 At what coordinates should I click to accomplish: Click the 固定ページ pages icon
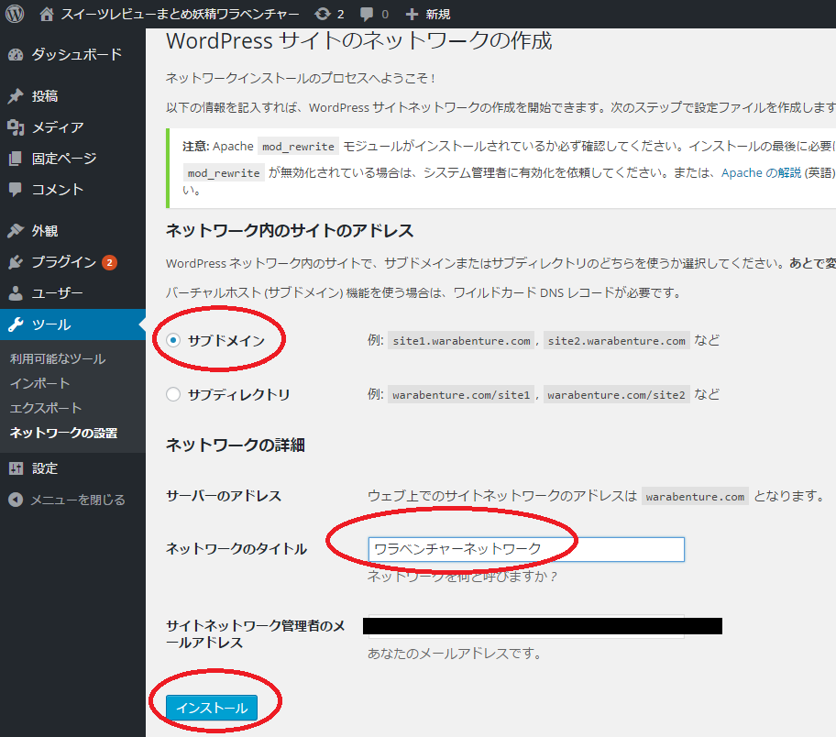coord(16,159)
